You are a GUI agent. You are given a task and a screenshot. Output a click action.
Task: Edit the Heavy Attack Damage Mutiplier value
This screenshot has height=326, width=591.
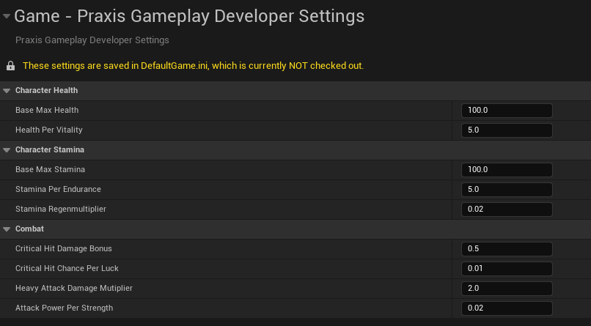point(507,289)
